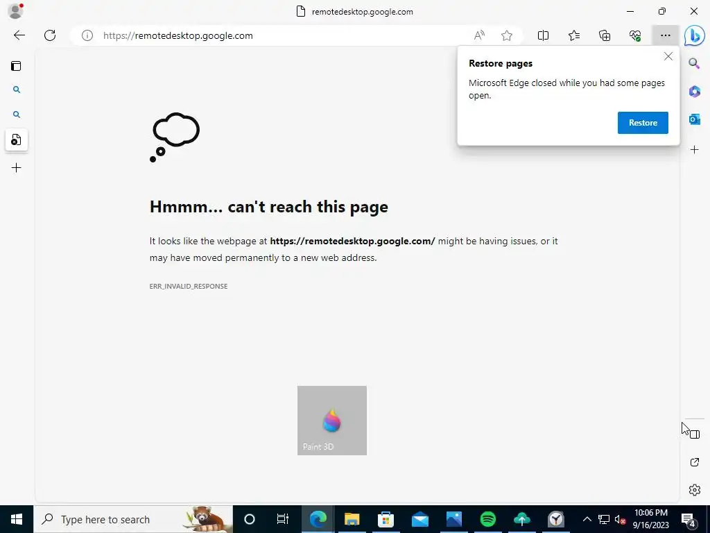Screen dimensions: 710x533
Task: Open the clock-face app on the taskbar
Action: (x=555, y=519)
